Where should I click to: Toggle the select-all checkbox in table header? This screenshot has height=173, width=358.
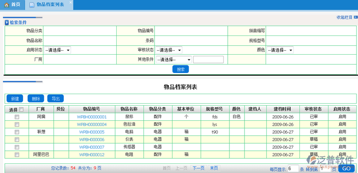click(x=22, y=110)
